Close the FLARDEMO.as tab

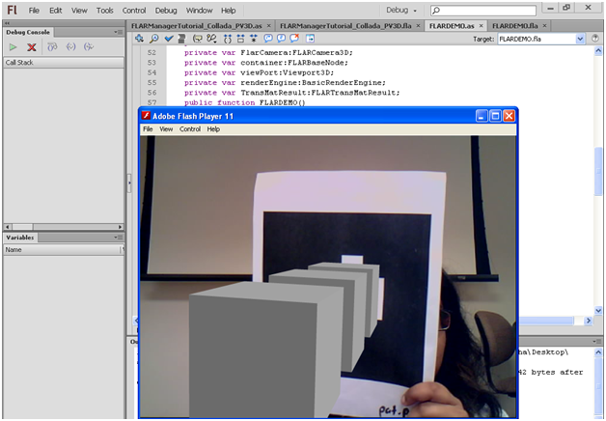tap(482, 26)
